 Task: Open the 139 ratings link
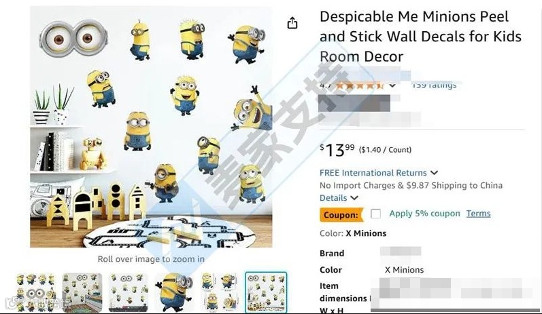(x=434, y=85)
